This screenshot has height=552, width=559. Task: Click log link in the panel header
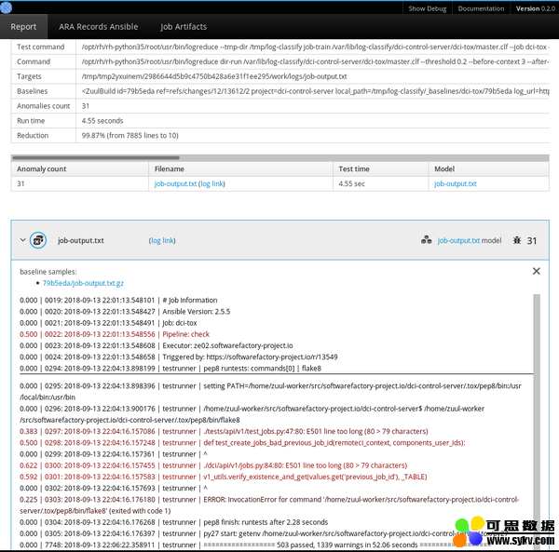[162, 240]
